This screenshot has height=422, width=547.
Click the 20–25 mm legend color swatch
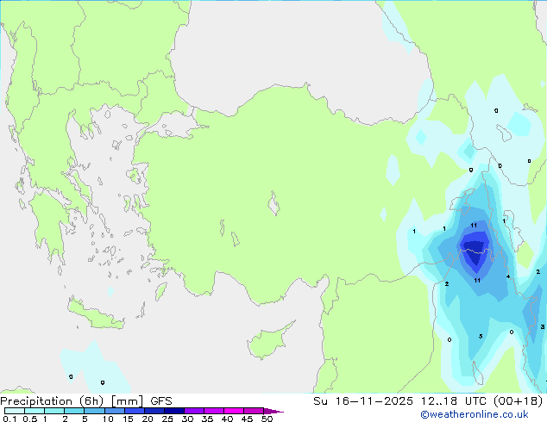(154, 411)
